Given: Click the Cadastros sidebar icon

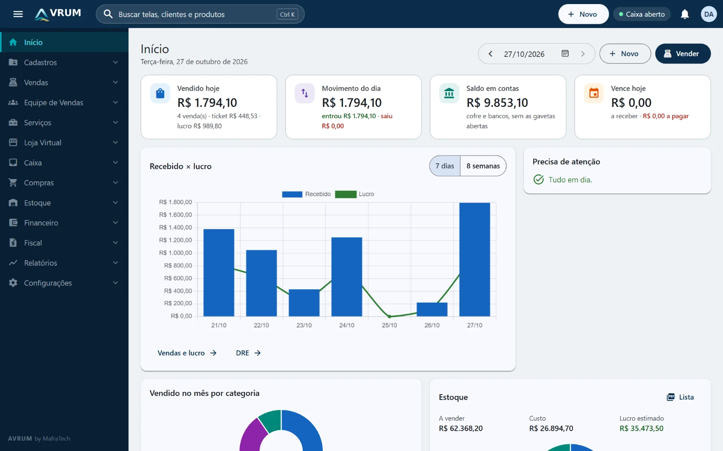Looking at the screenshot, I should pyautogui.click(x=13, y=62).
